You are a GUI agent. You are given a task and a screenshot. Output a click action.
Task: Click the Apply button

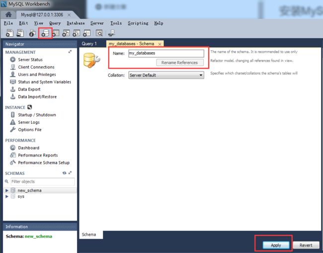276,245
